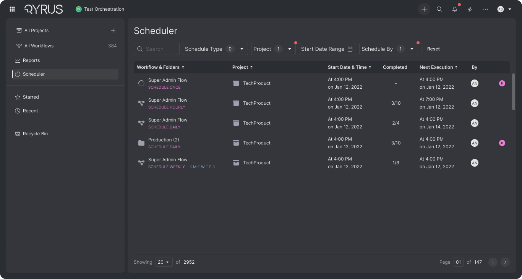Go to the next page arrow
Image resolution: width=522 pixels, height=279 pixels.
coord(505,262)
